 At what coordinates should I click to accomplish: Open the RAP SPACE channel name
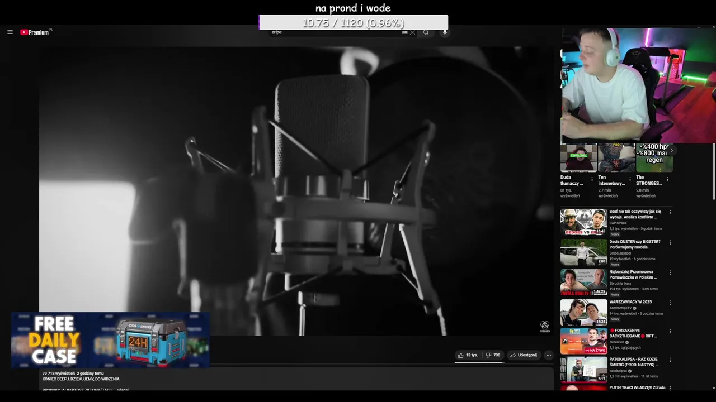click(618, 223)
